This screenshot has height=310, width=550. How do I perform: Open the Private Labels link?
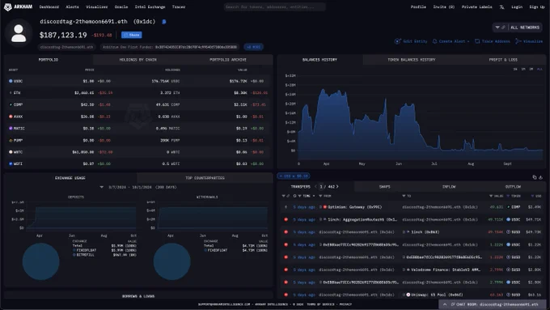click(x=476, y=7)
